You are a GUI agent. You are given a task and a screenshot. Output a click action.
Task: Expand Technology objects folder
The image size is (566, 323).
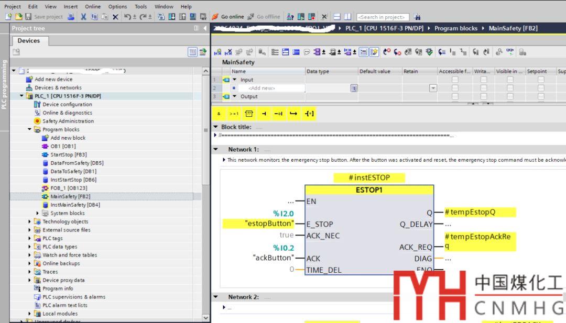(x=30, y=221)
